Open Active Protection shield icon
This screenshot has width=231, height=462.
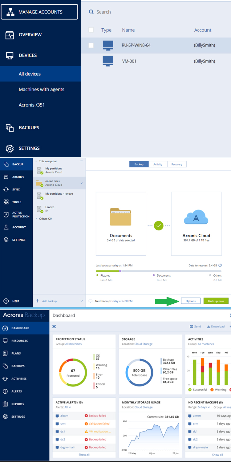pyautogui.click(x=6, y=215)
